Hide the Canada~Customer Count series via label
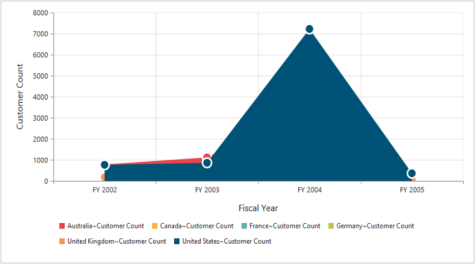 (x=197, y=226)
